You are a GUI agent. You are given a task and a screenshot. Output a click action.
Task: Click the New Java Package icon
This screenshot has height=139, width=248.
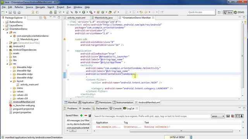click(98, 12)
